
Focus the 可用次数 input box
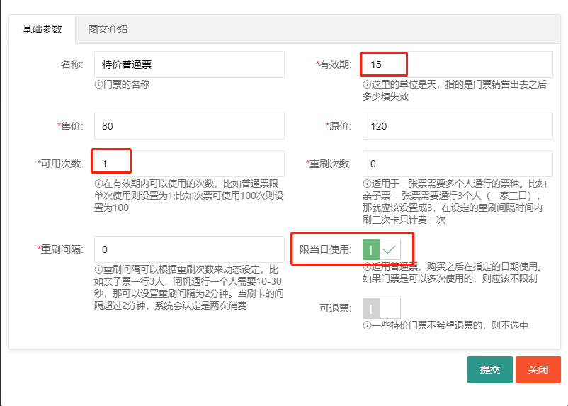coord(189,164)
